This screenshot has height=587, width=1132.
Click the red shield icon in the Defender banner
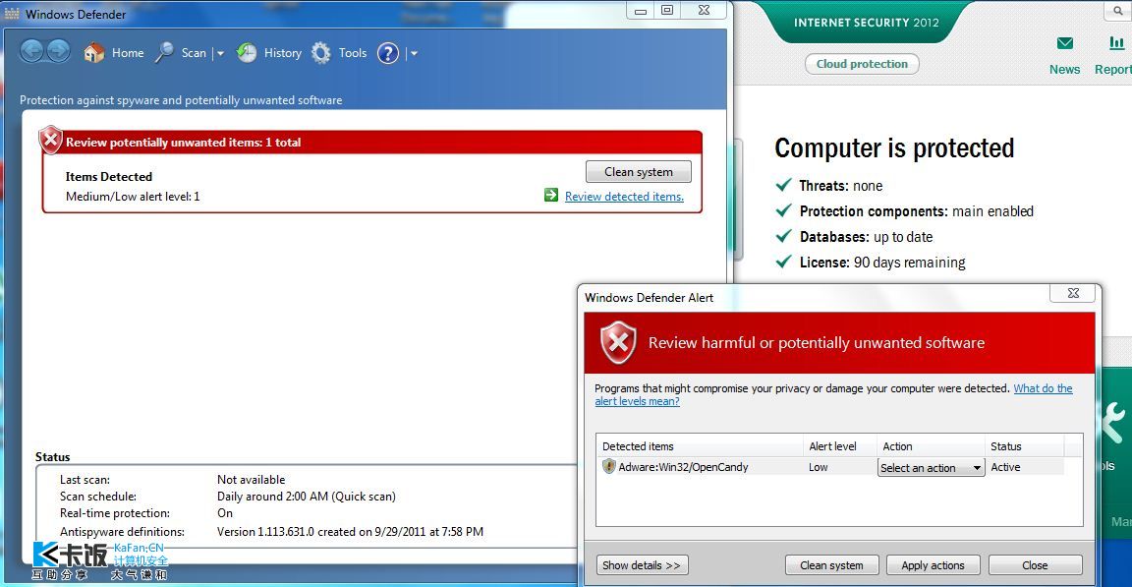tap(50, 140)
